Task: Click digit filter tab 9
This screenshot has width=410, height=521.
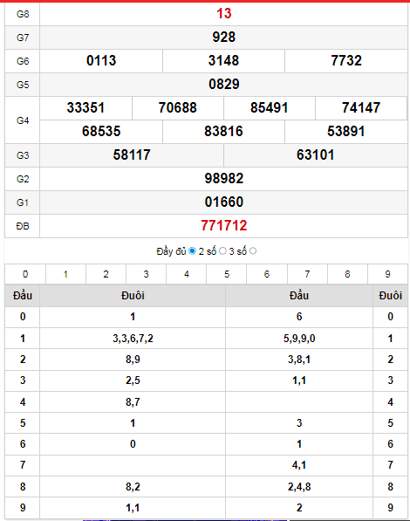Action: pos(387,274)
